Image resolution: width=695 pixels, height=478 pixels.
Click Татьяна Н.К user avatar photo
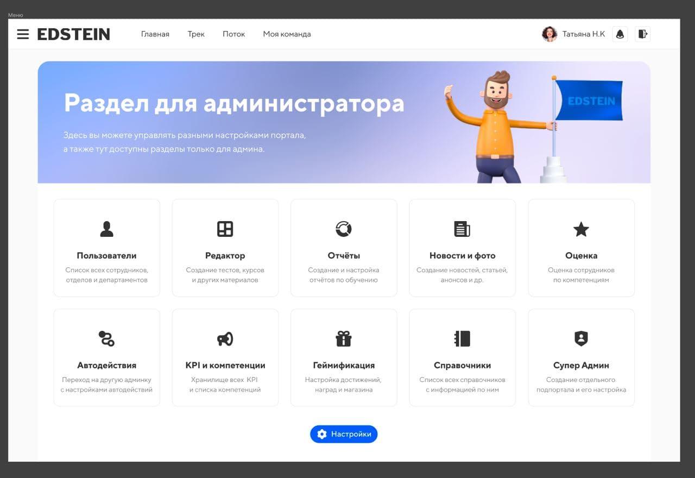click(x=549, y=34)
